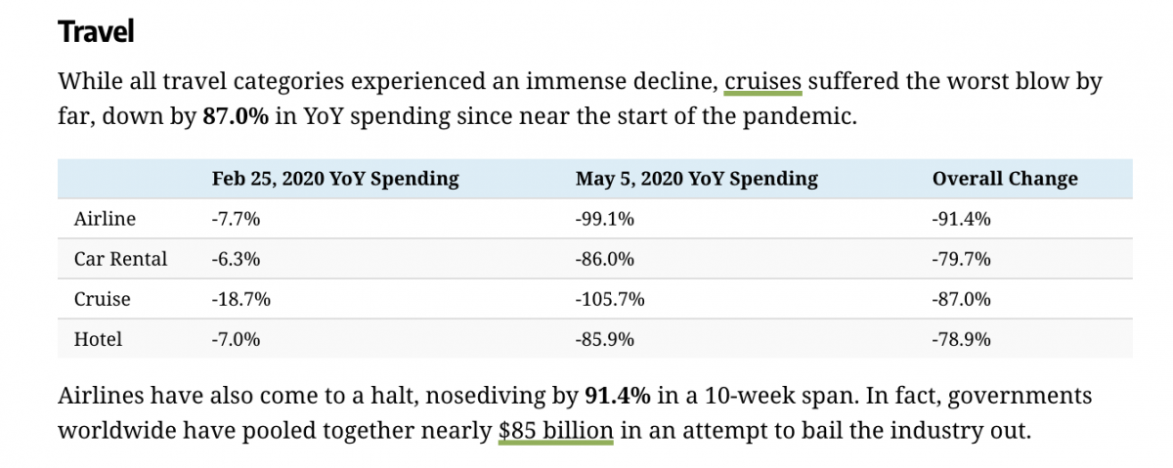The image size is (1173, 468).
Task: Open the underlined cruises link
Action: click(x=762, y=81)
